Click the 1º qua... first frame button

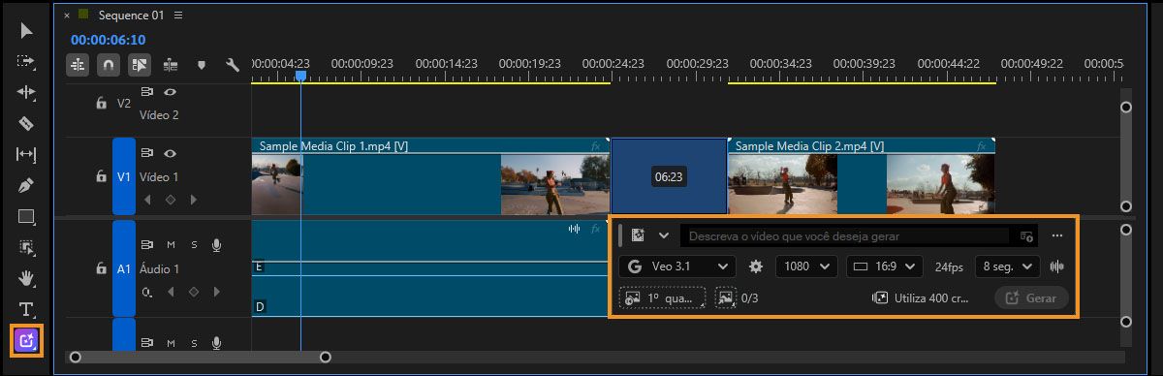(663, 298)
